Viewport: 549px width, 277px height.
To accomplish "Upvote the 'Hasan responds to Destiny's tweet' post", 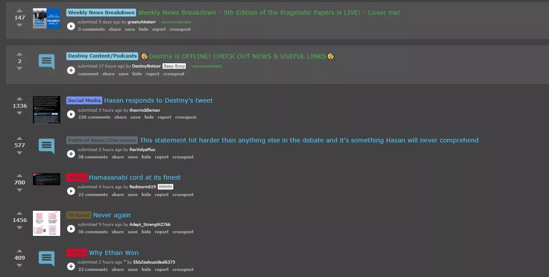I will point(19,98).
